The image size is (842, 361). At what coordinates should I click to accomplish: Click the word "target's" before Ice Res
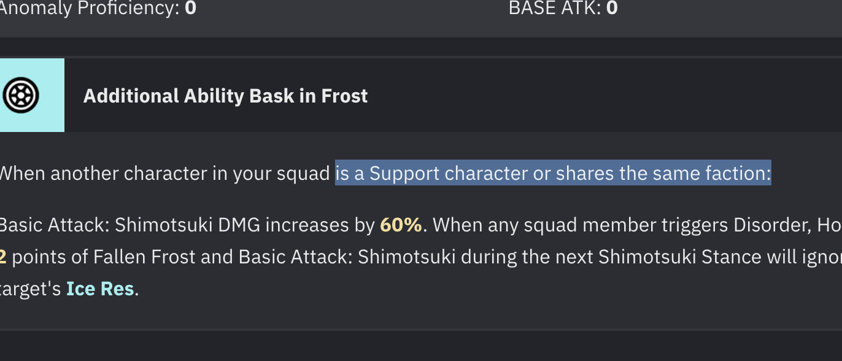(30, 289)
